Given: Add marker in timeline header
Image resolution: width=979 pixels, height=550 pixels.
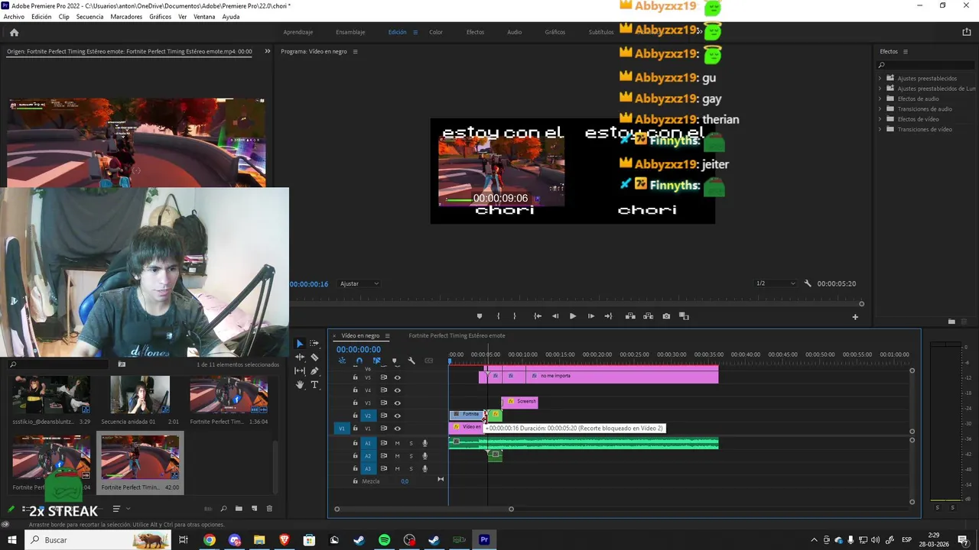Looking at the screenshot, I should tap(394, 361).
